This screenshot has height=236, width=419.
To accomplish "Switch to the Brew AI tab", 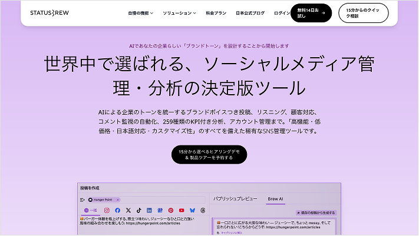I will [x=276, y=199].
